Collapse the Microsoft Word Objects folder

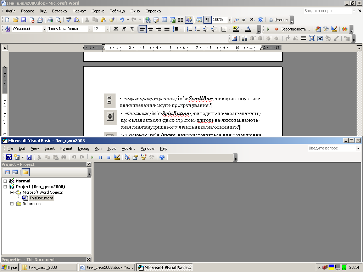pos(12,192)
